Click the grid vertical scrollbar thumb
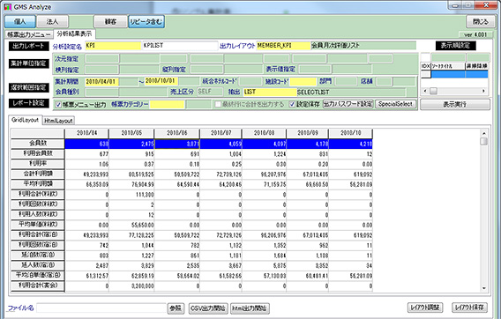 click(x=484, y=141)
